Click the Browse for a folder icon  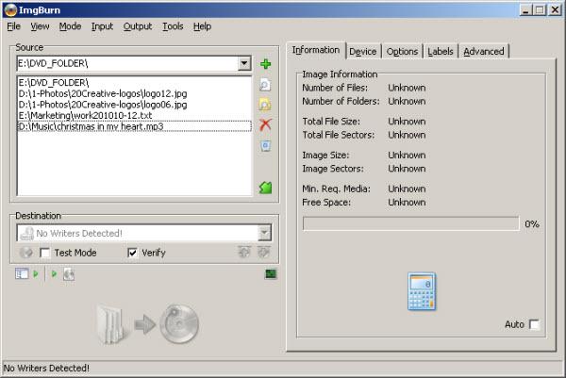pos(265,105)
